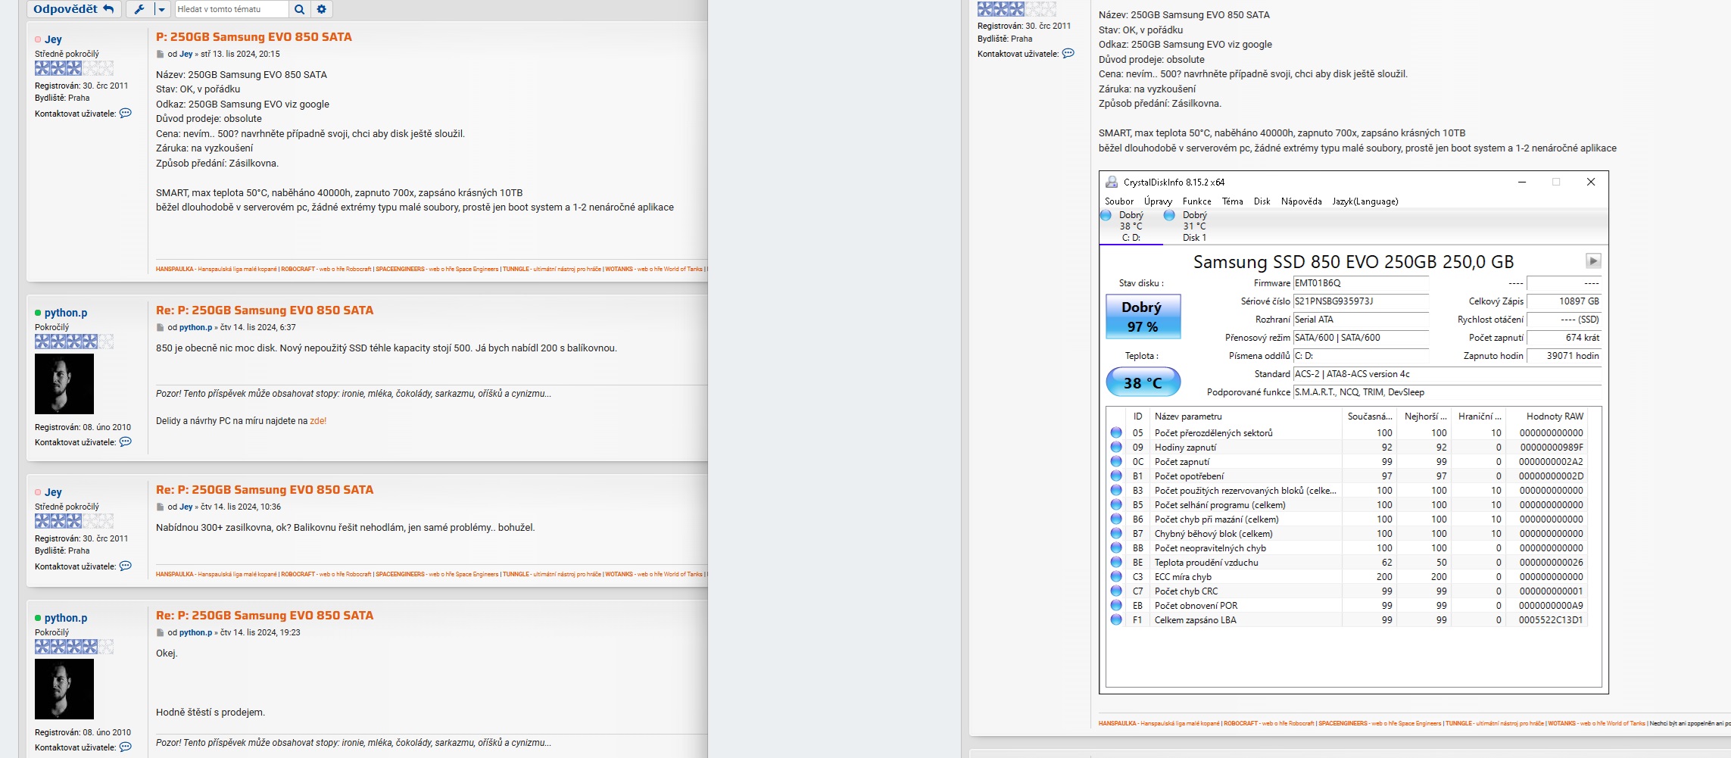The width and height of the screenshot is (1731, 758).
Task: Click post icon beside 'stř 13. lis 2024, 20:15'
Action: pos(160,55)
